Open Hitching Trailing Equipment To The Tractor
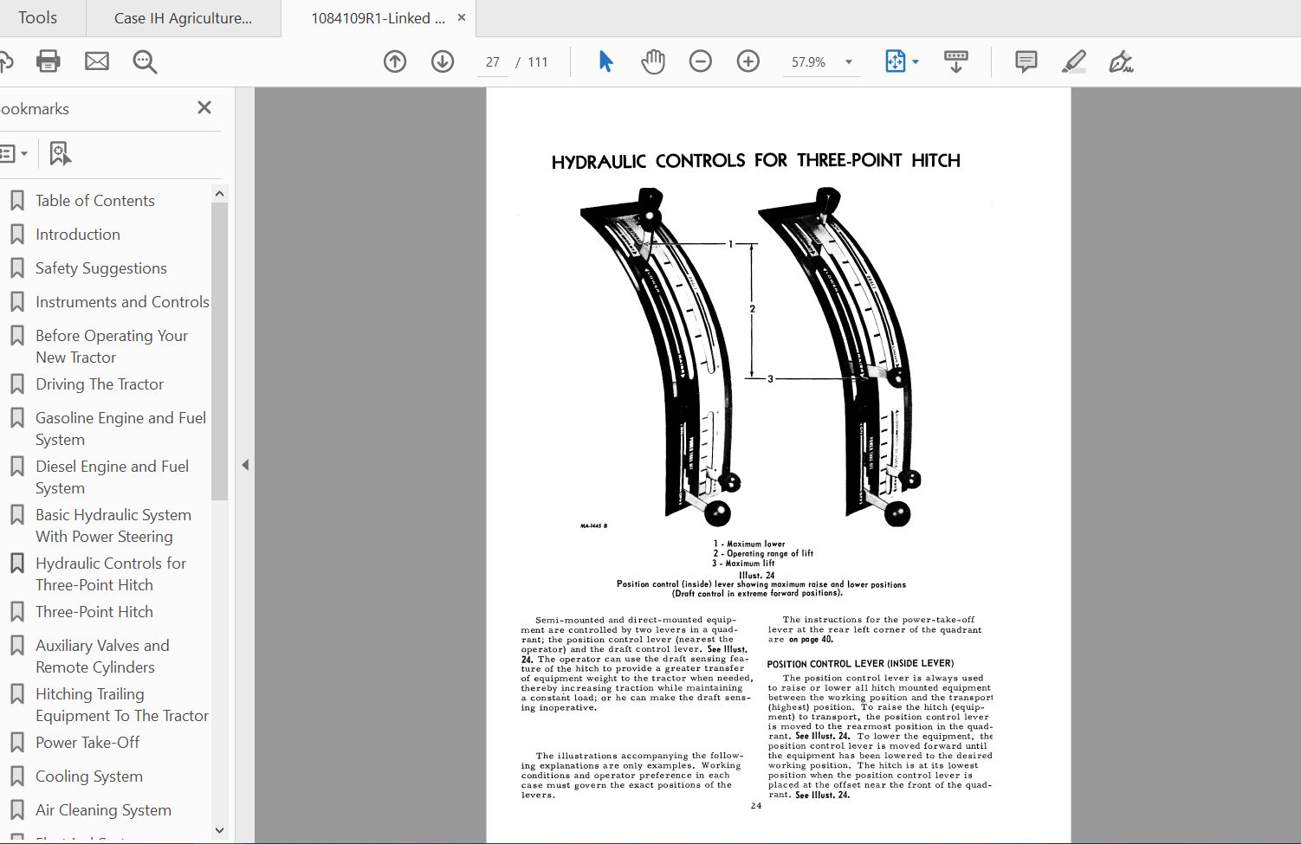The height and width of the screenshot is (844, 1301). tap(122, 705)
